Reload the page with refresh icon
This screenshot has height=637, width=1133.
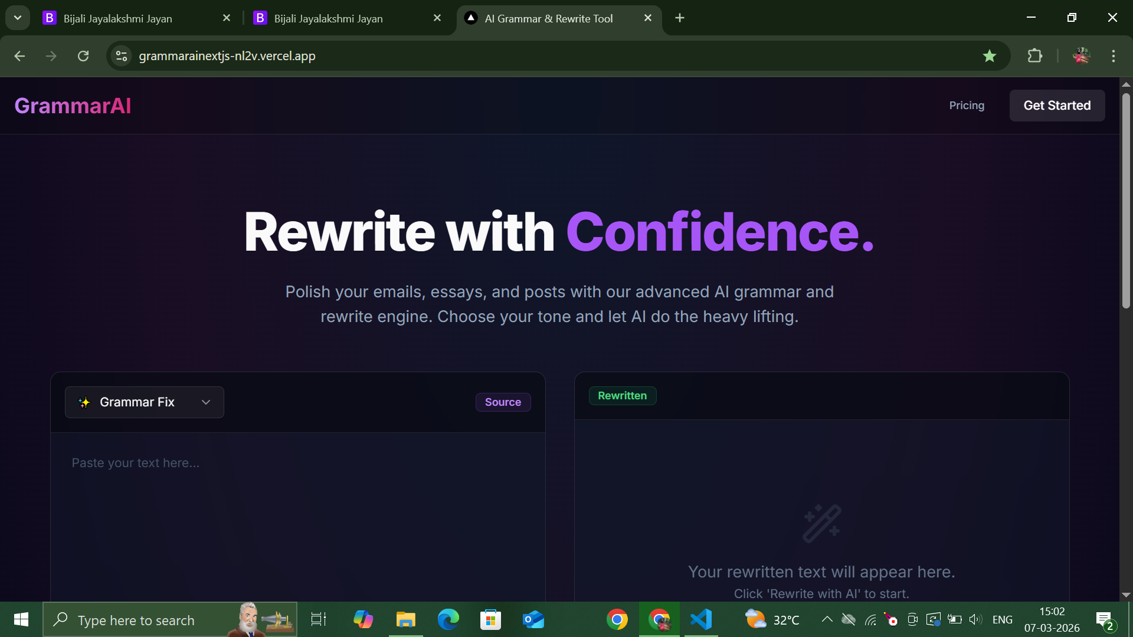(x=83, y=56)
